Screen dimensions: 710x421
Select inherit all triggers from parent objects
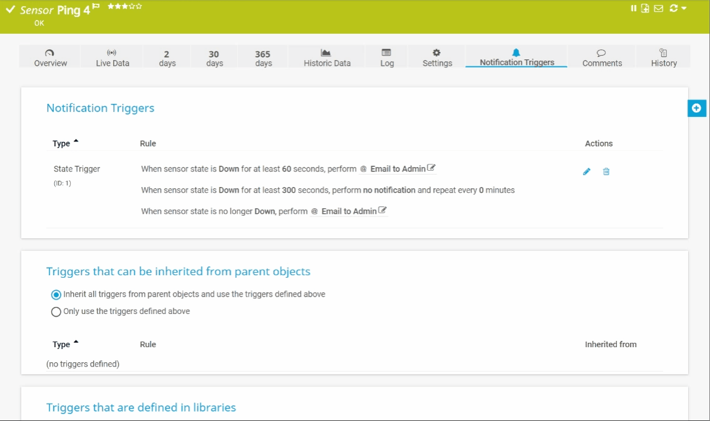[56, 294]
